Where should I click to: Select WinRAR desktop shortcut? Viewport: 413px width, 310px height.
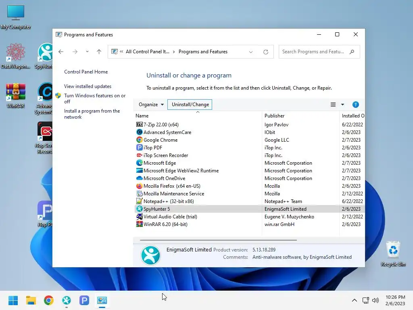(16, 95)
